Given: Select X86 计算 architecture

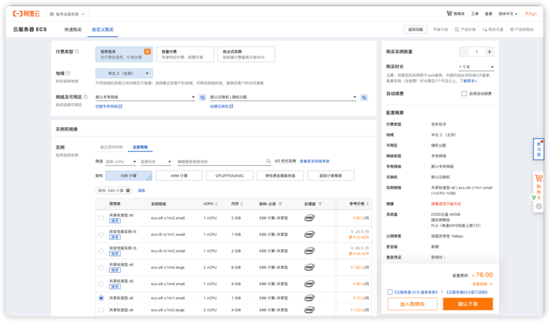Looking at the screenshot, I should tap(129, 175).
